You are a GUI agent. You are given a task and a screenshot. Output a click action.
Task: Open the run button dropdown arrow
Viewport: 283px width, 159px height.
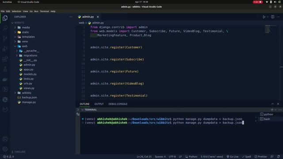point(268,17)
